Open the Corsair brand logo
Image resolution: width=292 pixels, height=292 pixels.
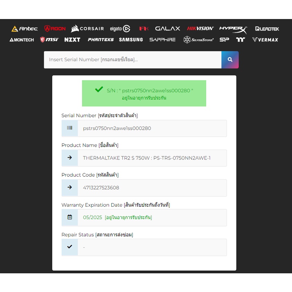[87, 29]
